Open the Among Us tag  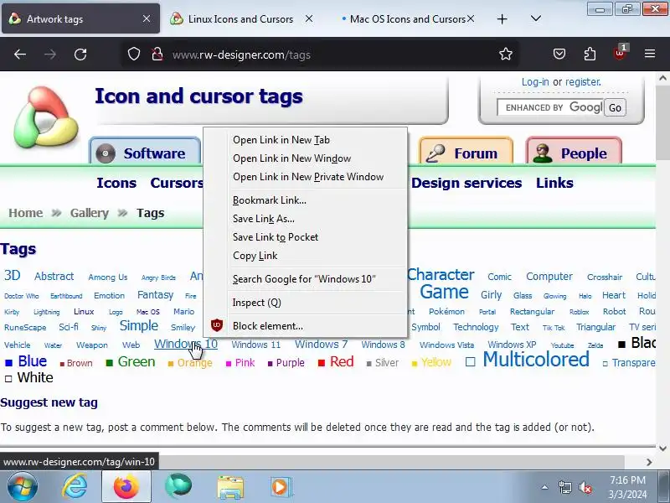coord(108,277)
